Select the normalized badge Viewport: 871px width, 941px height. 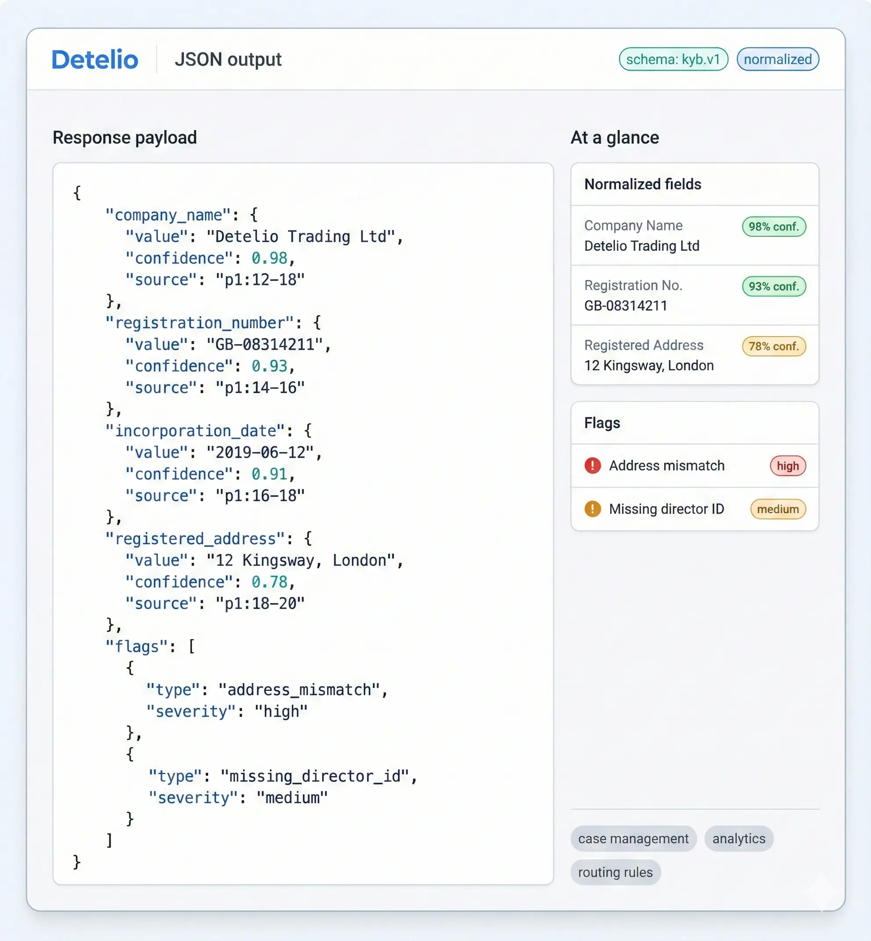tap(777, 59)
